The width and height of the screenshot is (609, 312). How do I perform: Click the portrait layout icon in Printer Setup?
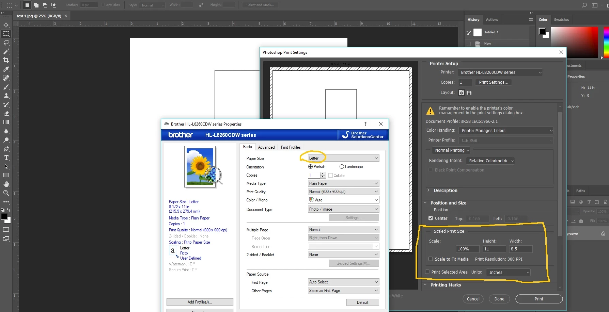point(462,93)
